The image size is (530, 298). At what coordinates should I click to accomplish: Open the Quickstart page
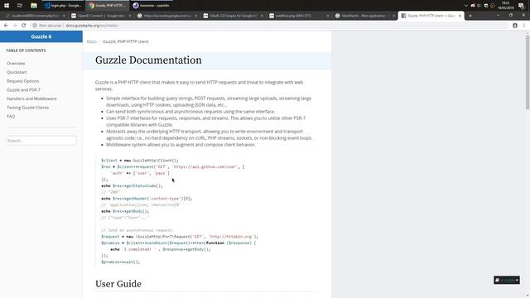tap(17, 72)
